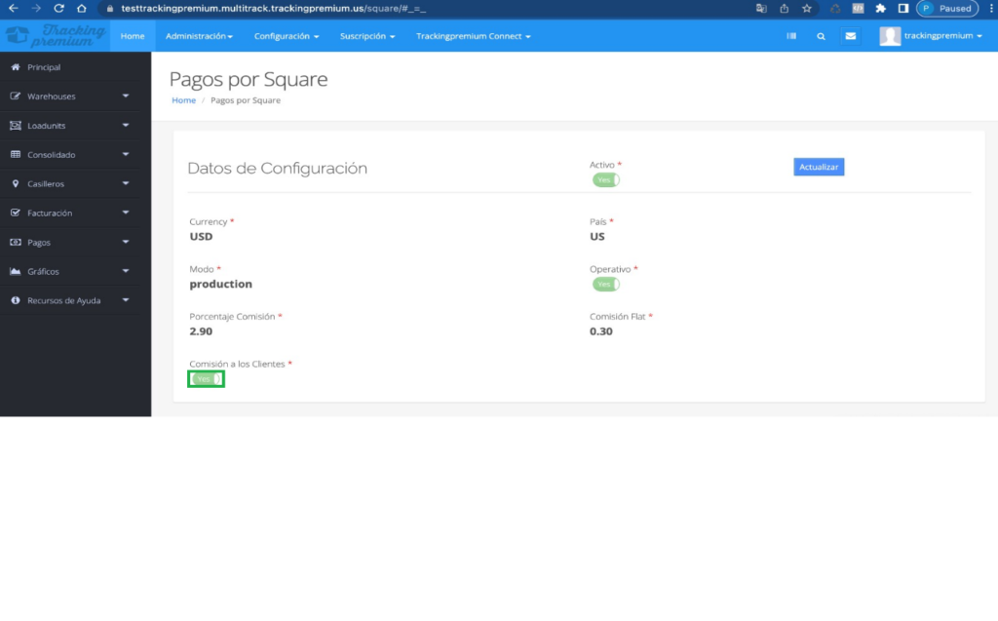Open the Trackingpremium Connect menu

tap(474, 36)
